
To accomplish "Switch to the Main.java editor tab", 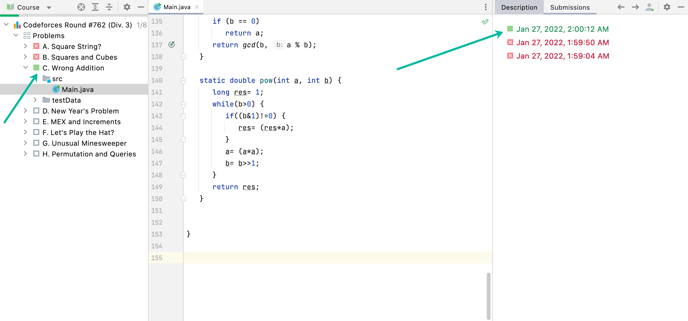I will 177,7.
